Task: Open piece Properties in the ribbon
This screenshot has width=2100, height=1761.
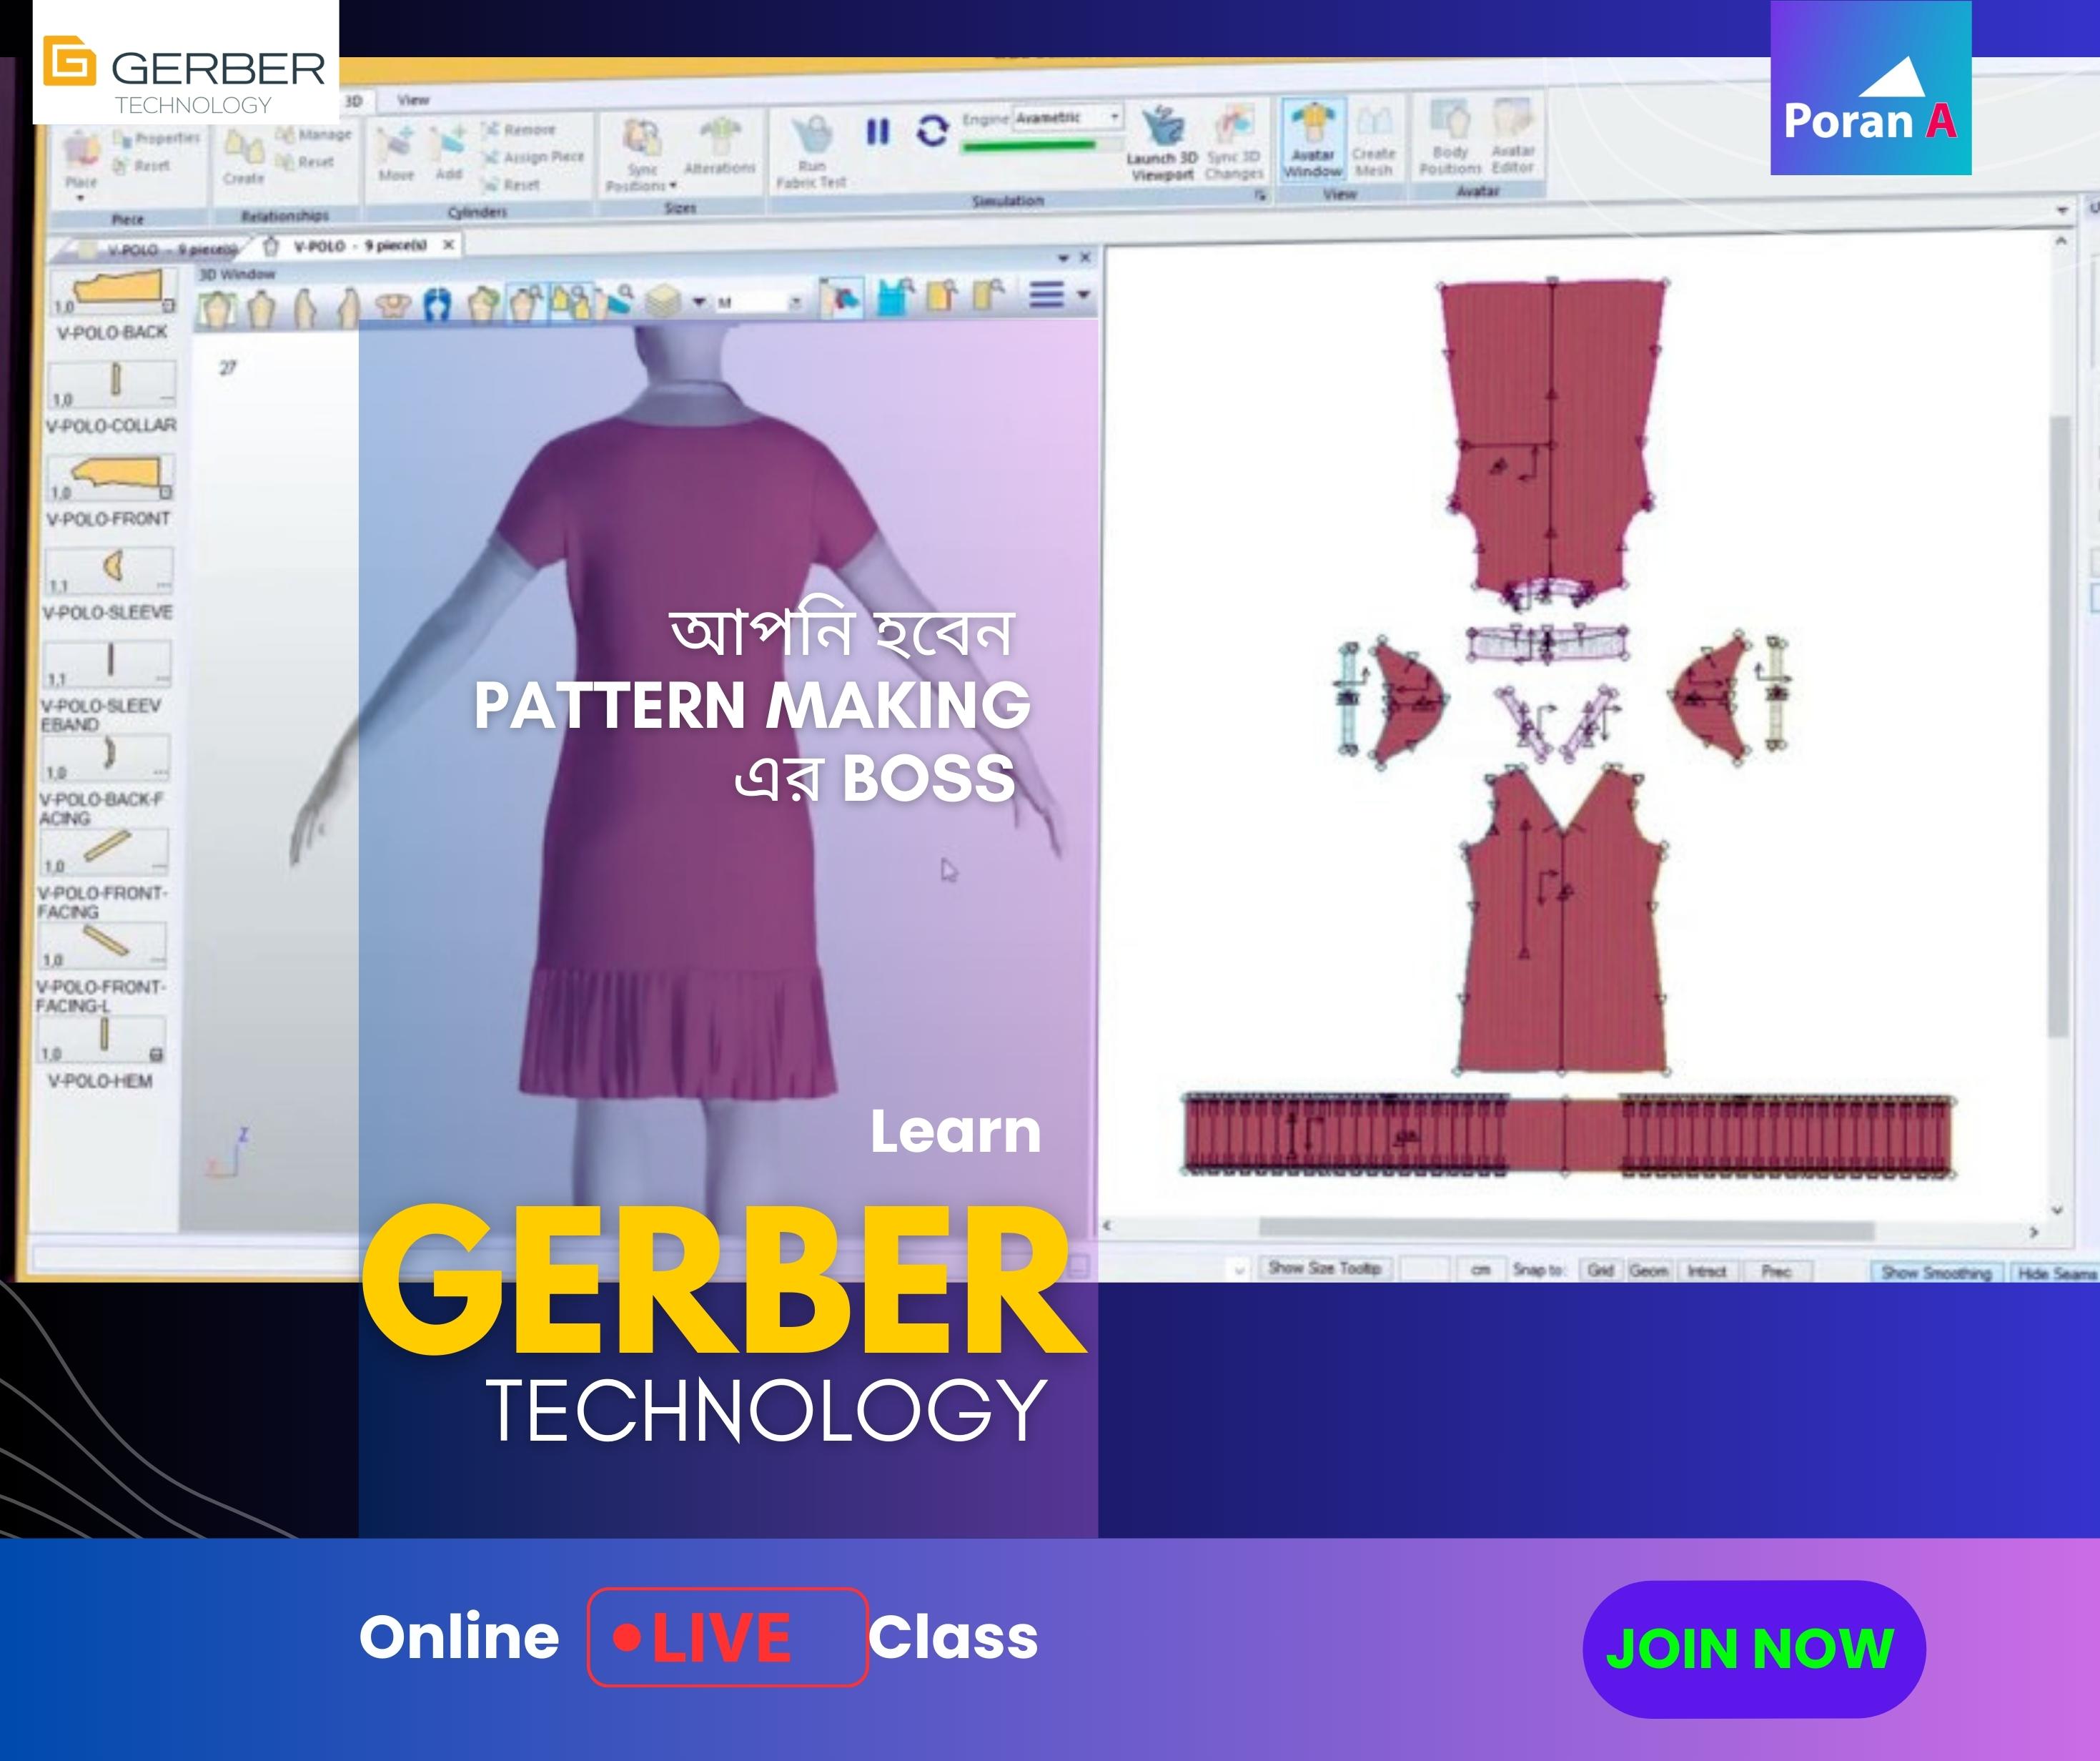Action: click(x=158, y=138)
